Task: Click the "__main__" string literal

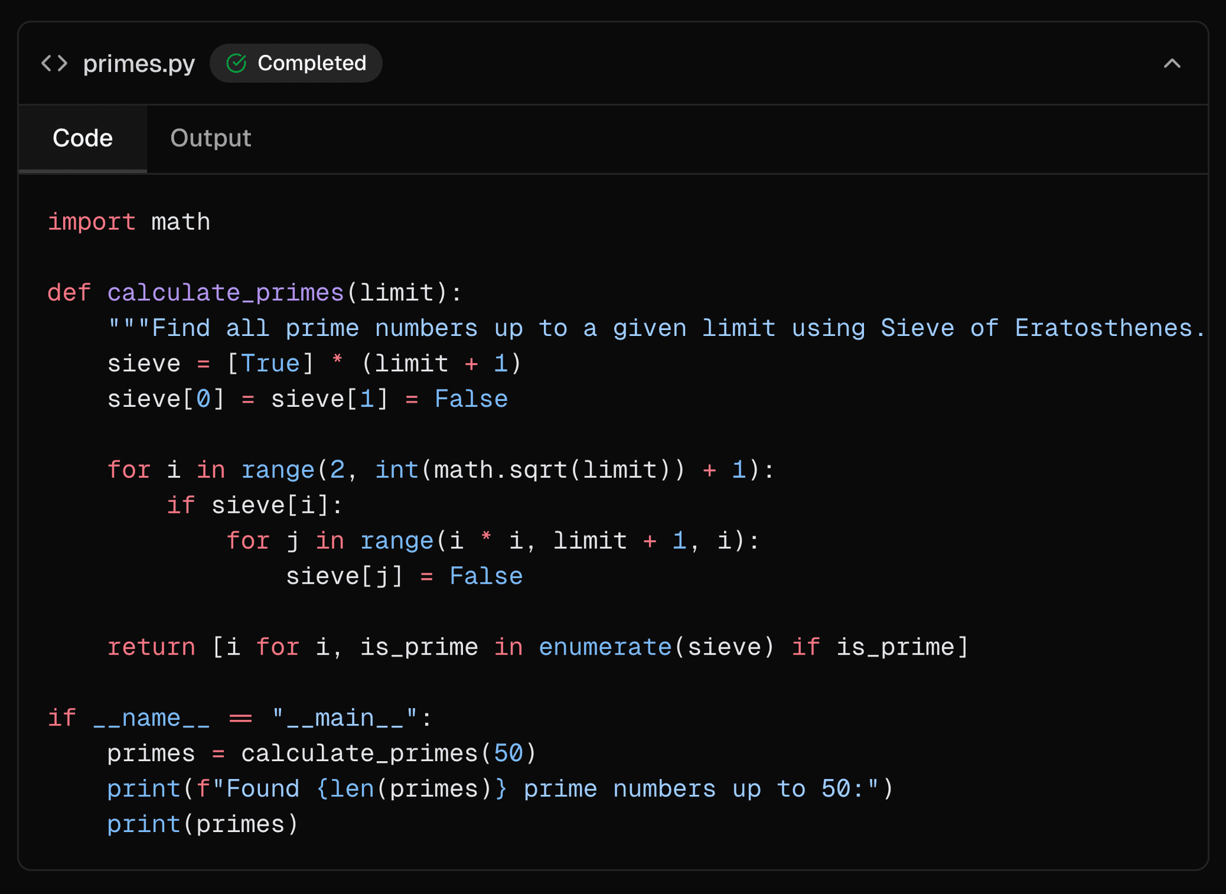Action: (345, 718)
